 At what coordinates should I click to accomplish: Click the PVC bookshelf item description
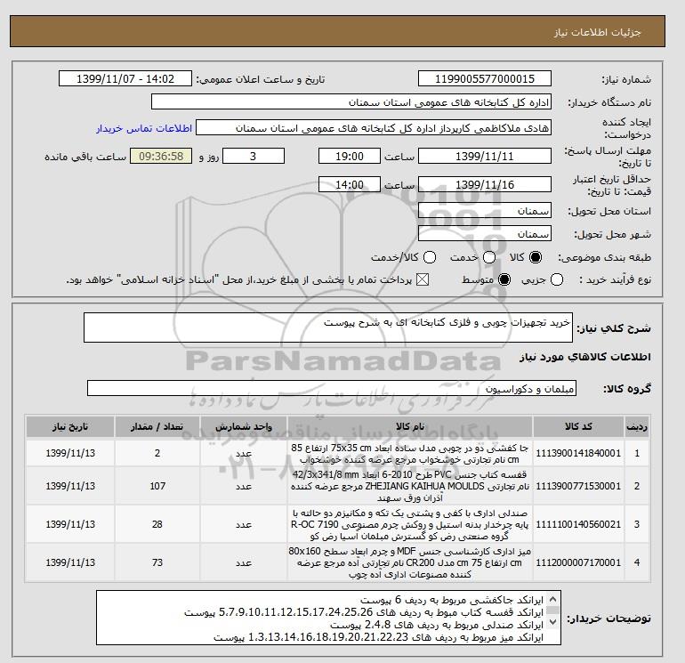pos(410,486)
